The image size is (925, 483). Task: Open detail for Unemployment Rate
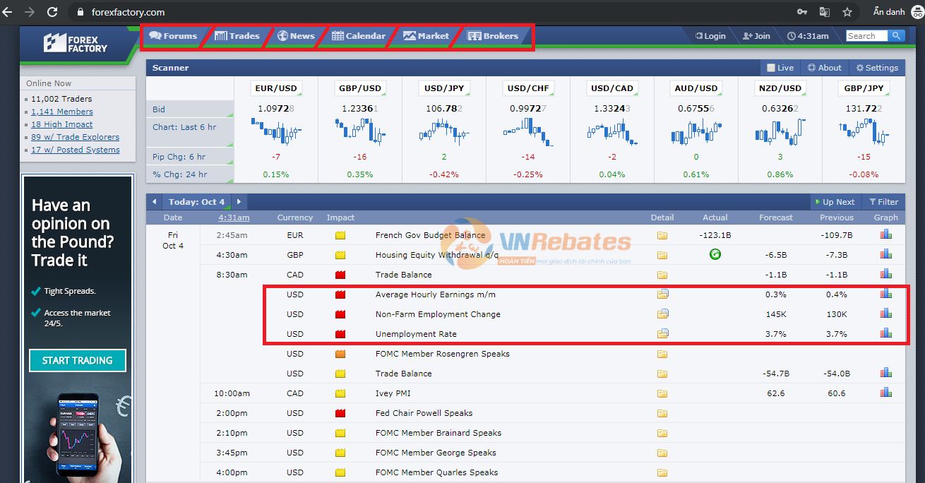[662, 334]
